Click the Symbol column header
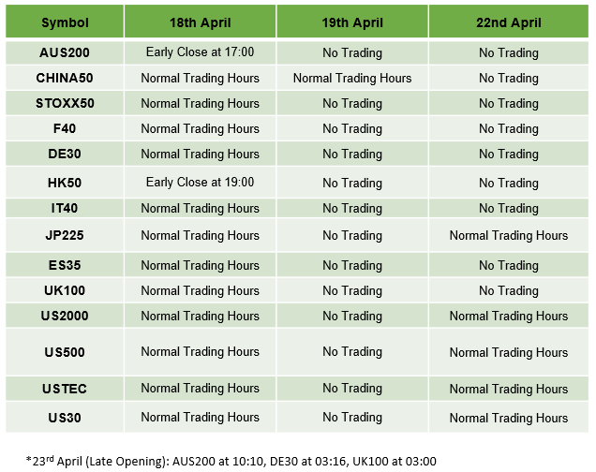 [65, 22]
